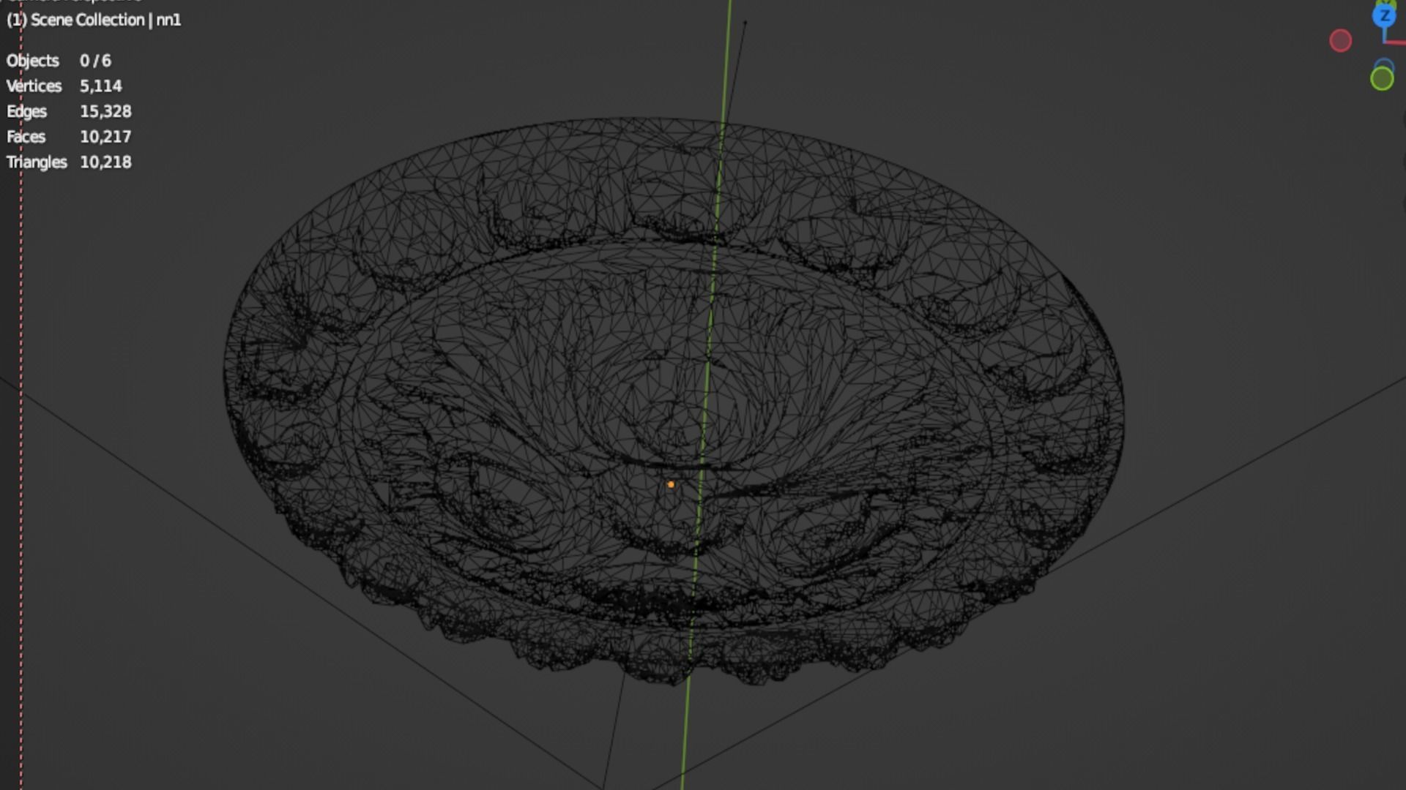Click the Objects count label
The height and width of the screenshot is (790, 1406).
tap(32, 61)
